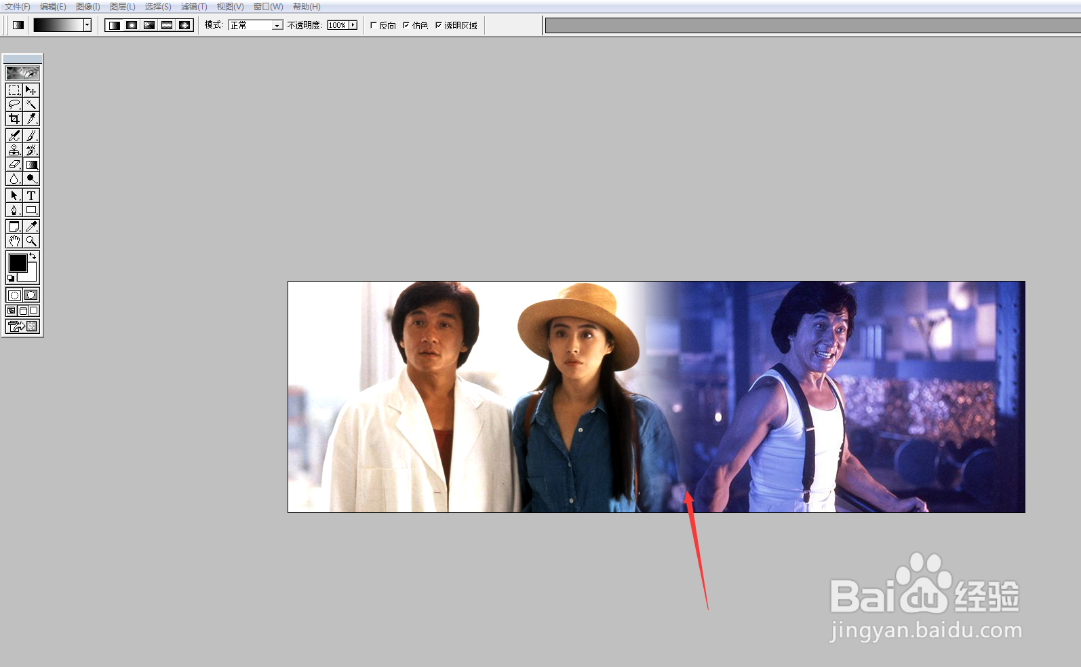The width and height of the screenshot is (1081, 667).
Task: Select the Eyedropper tool
Action: (31, 227)
